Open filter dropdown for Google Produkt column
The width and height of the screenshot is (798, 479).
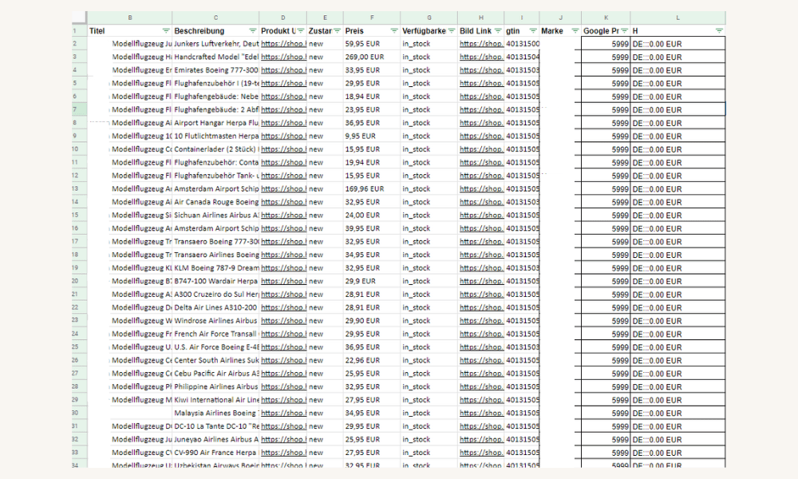(x=624, y=30)
